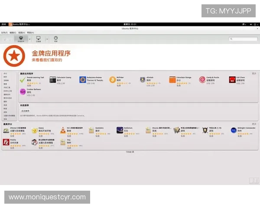Click in the search input field

[243, 39]
